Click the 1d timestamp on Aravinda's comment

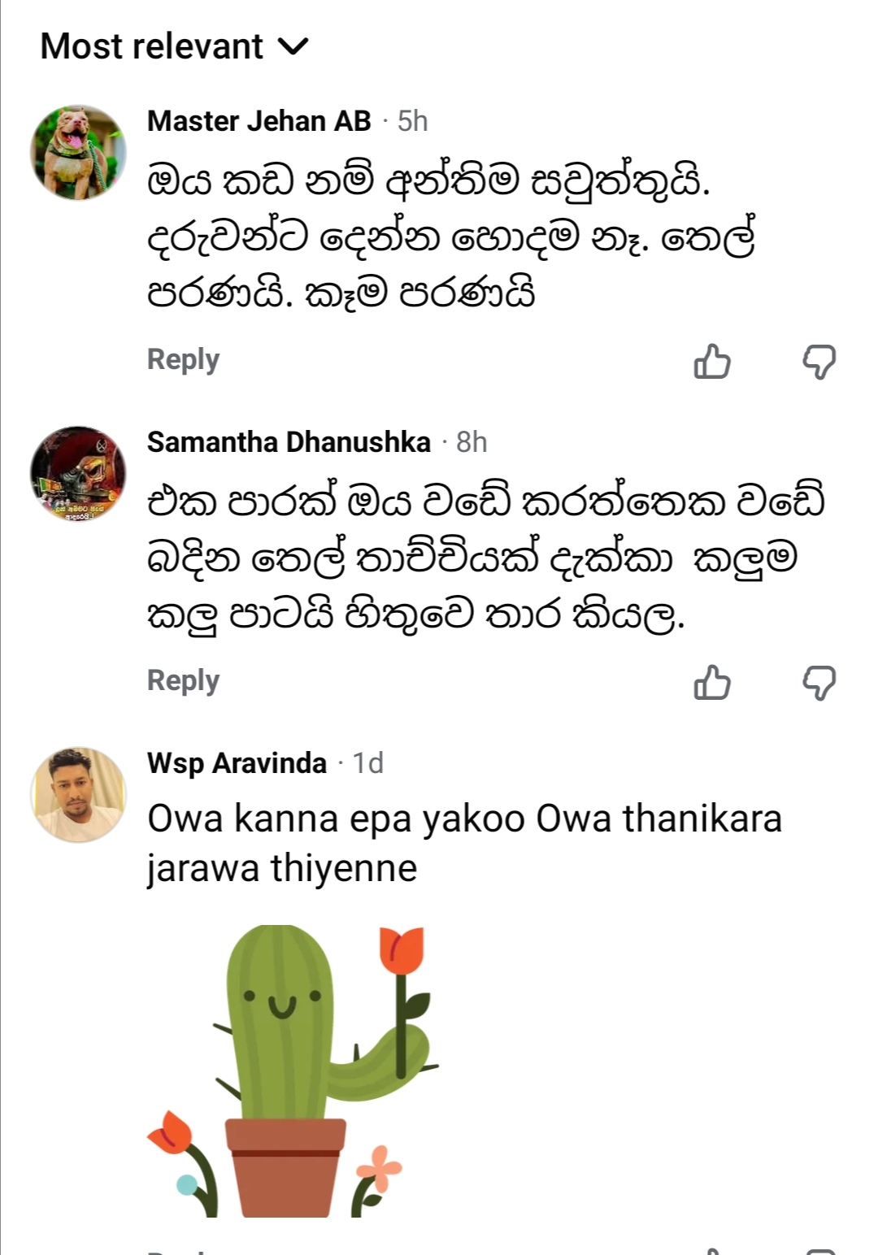pos(367,763)
